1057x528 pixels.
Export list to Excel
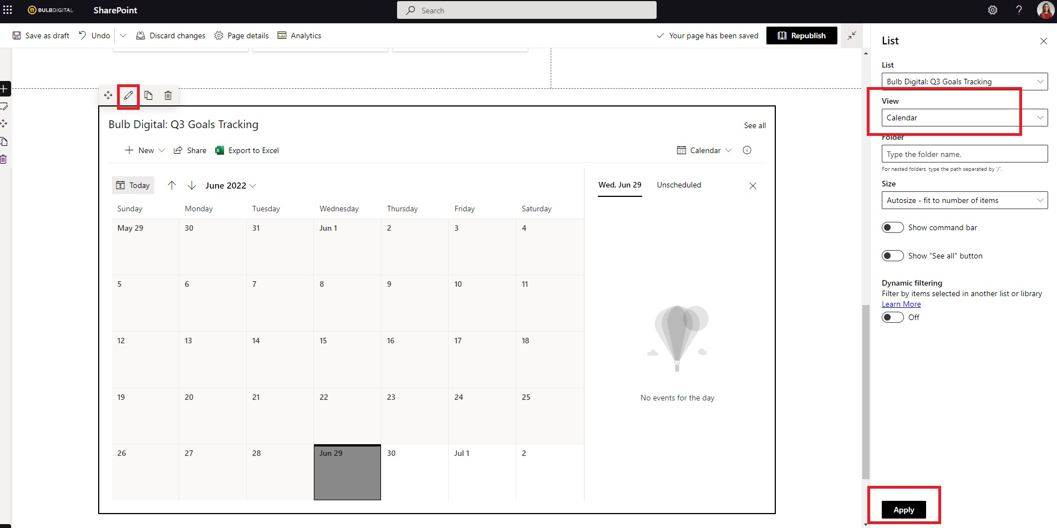tap(247, 150)
